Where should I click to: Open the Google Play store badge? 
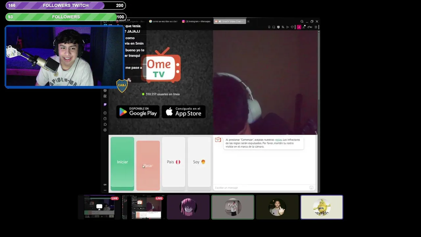tap(138, 112)
